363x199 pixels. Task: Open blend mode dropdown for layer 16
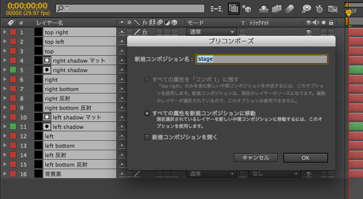215,174
